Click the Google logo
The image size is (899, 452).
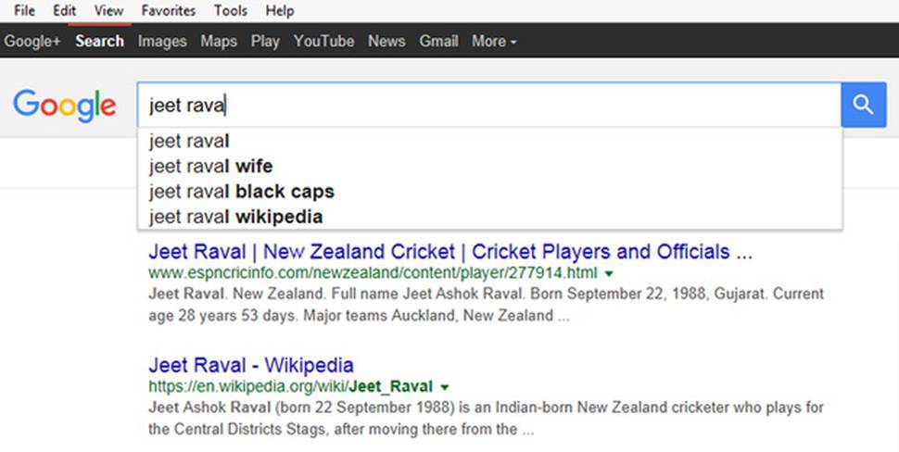coord(65,106)
